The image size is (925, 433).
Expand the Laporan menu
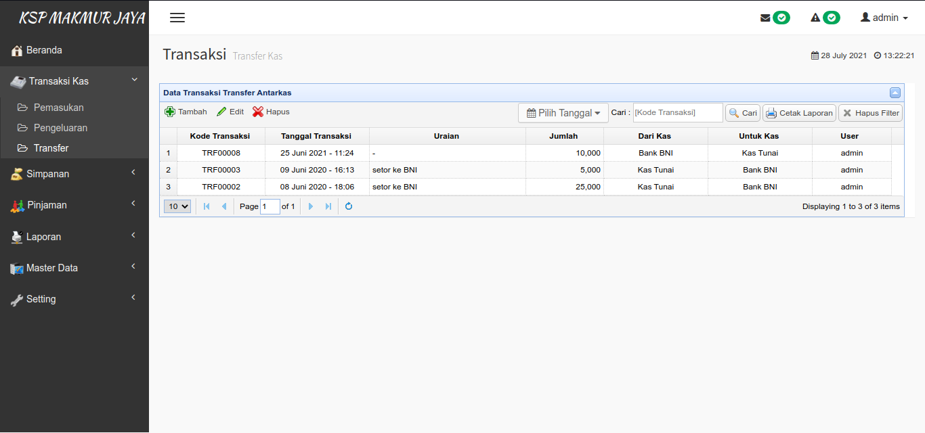click(74, 237)
